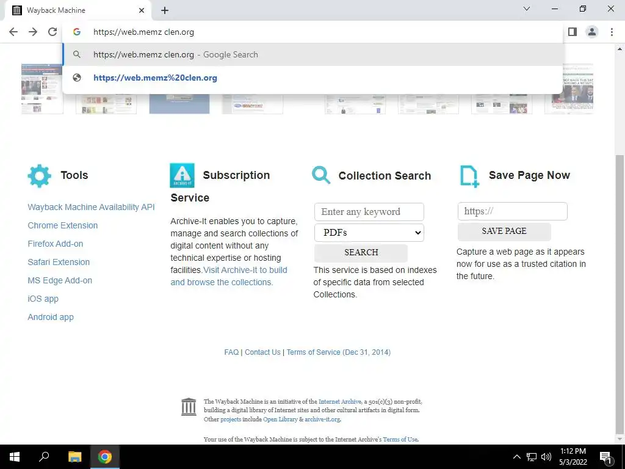
Task: Open the blue-highlighted site thumbnail
Action: tap(179, 104)
